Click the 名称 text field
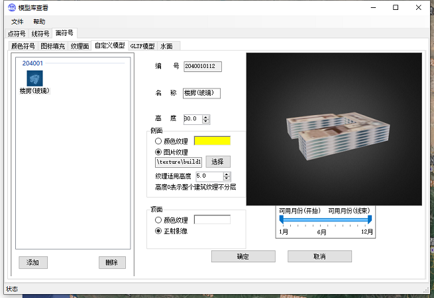The width and height of the screenshot is (434, 298). 201,93
